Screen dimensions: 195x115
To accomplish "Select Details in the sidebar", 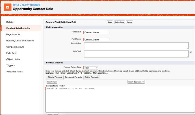I will point(10,22).
